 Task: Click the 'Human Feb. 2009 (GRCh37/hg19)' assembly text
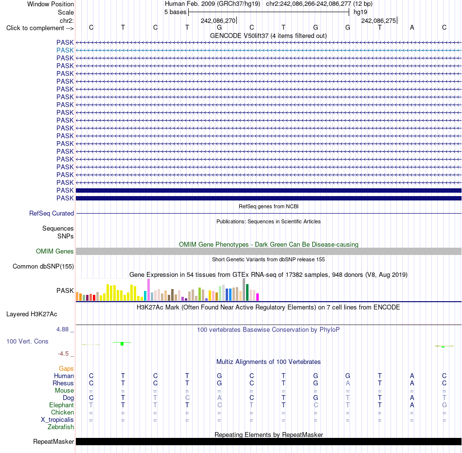212,4
